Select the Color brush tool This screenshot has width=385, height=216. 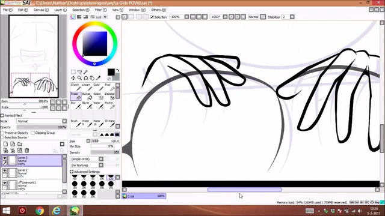point(98,87)
